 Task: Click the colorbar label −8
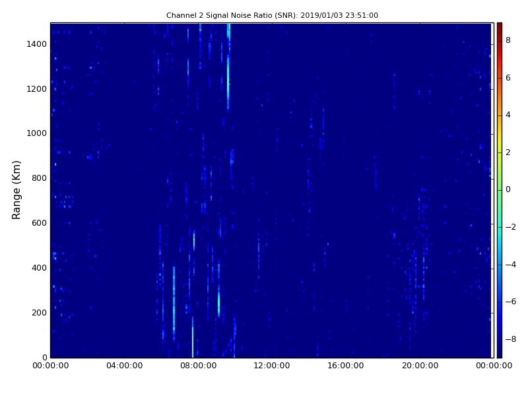510,339
